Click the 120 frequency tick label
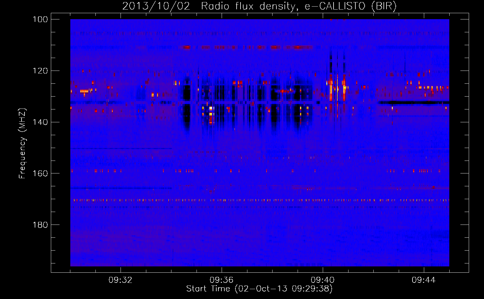484x299 pixels. point(40,71)
